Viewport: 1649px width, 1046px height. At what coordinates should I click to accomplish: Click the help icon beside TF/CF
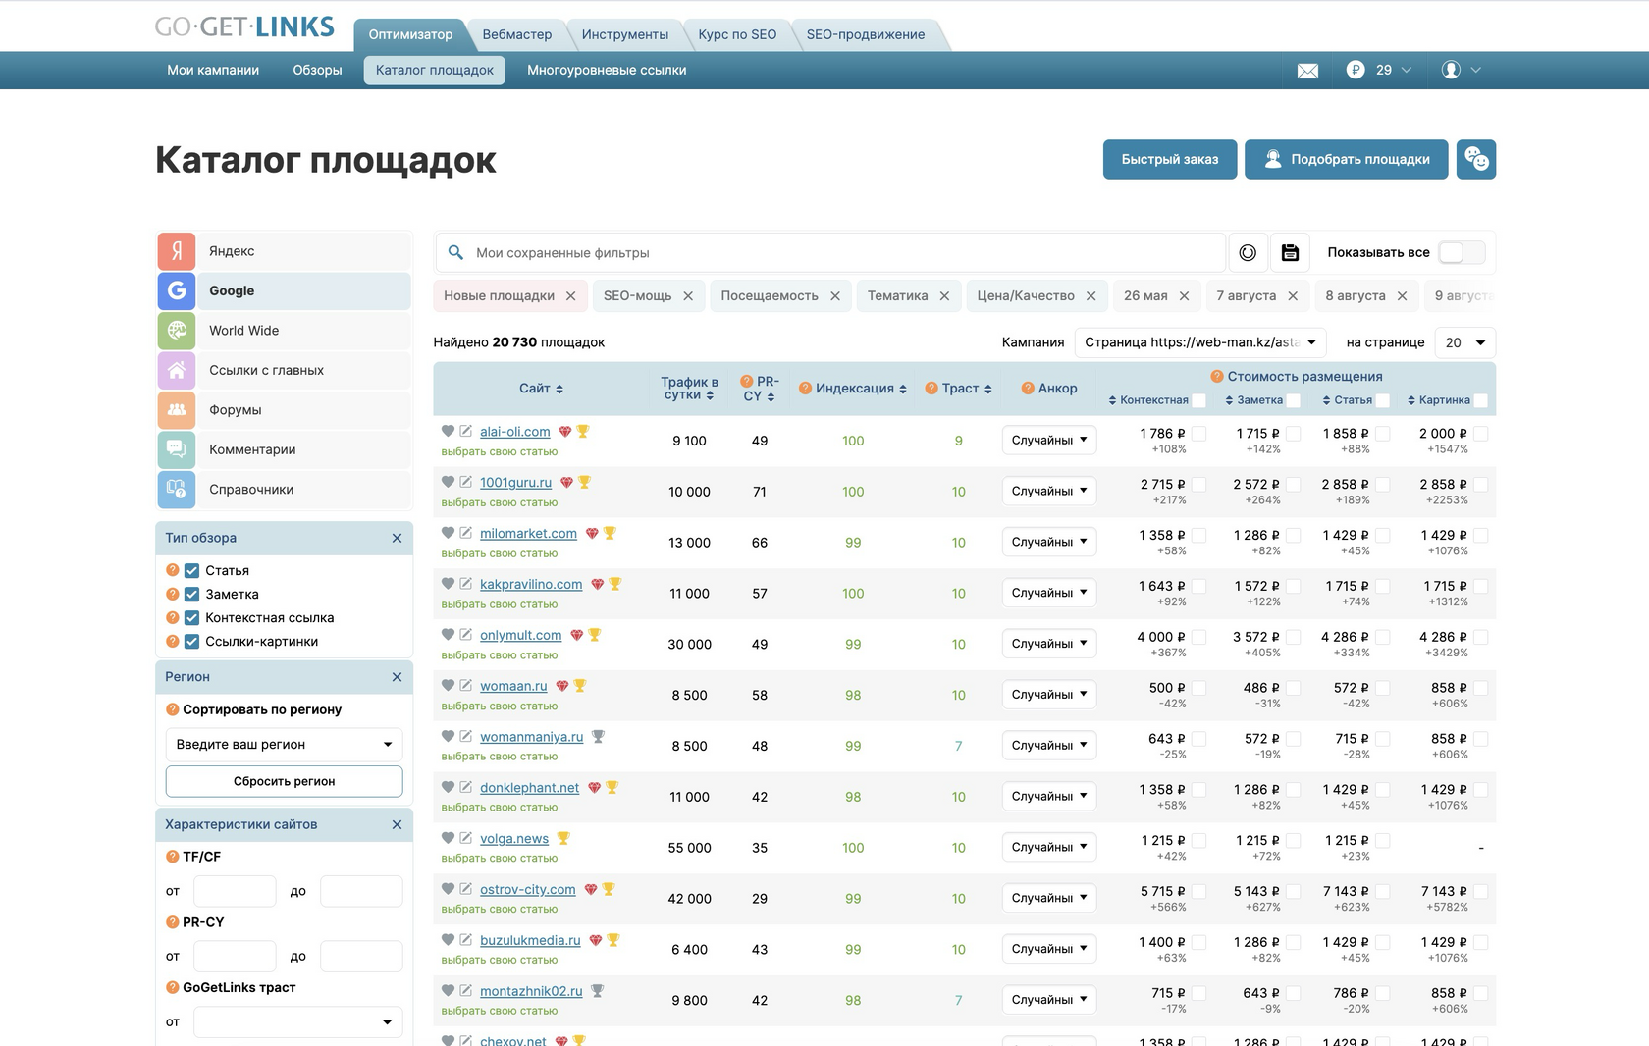coord(173,857)
